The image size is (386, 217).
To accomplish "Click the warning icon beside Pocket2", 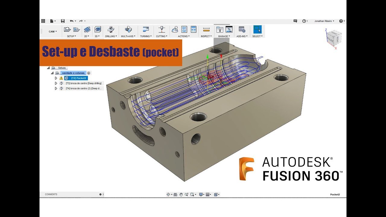I will tap(61, 78).
